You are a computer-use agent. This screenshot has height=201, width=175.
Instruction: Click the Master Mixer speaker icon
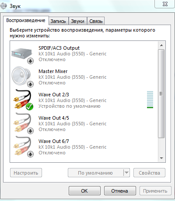pyautogui.click(x=21, y=76)
